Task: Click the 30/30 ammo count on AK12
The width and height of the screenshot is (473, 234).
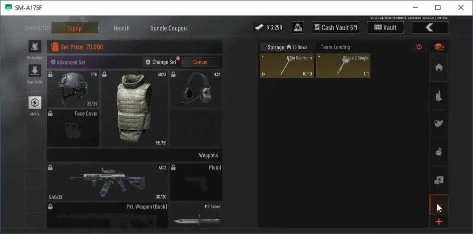Action: tap(161, 197)
